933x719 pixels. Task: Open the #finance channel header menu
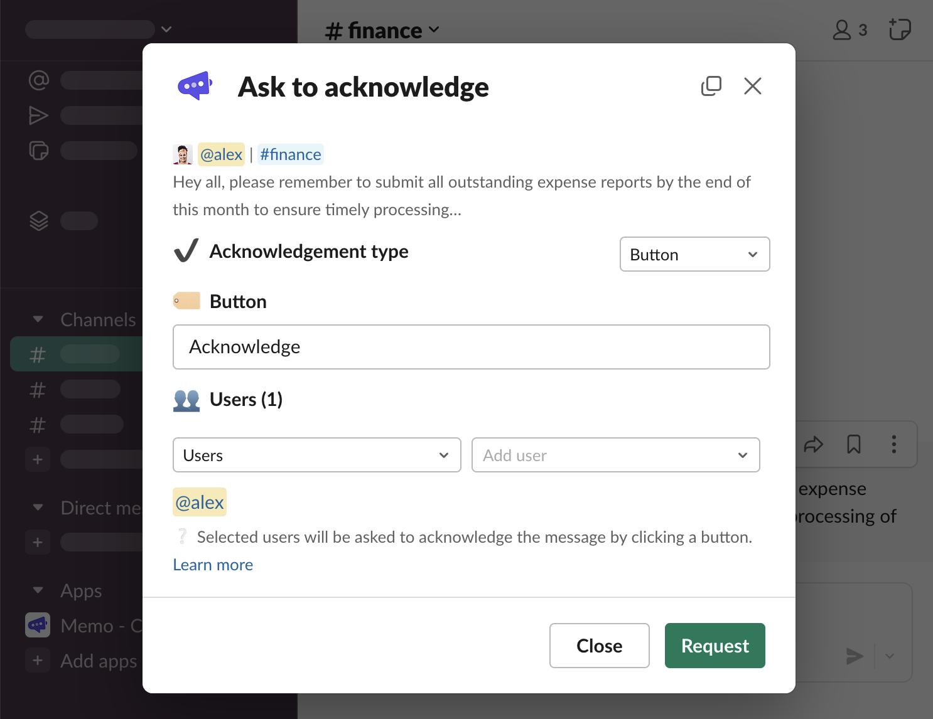click(x=382, y=30)
